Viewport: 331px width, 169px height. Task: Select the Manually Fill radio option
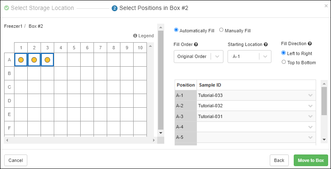click(x=221, y=30)
